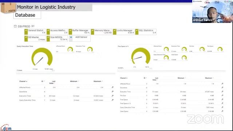
Task: Click the small Used Space gauge
Action: click(184, 57)
